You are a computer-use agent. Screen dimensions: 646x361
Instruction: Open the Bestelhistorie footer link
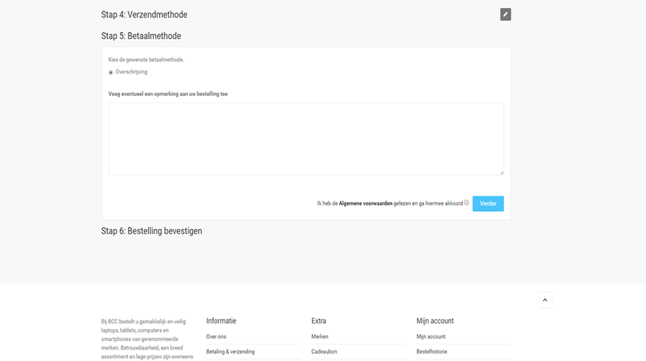pos(432,352)
